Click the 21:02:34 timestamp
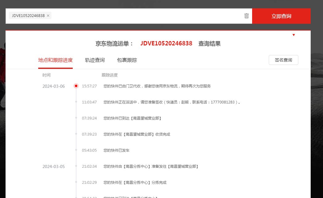 pos(89,166)
